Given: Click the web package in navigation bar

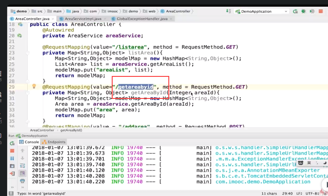Looking at the screenshot, I should click(149, 11).
